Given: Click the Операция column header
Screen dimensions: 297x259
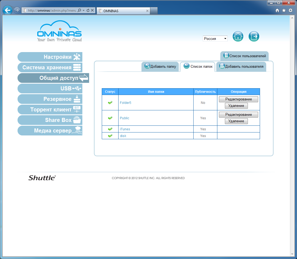Looking at the screenshot, I should pos(238,92).
